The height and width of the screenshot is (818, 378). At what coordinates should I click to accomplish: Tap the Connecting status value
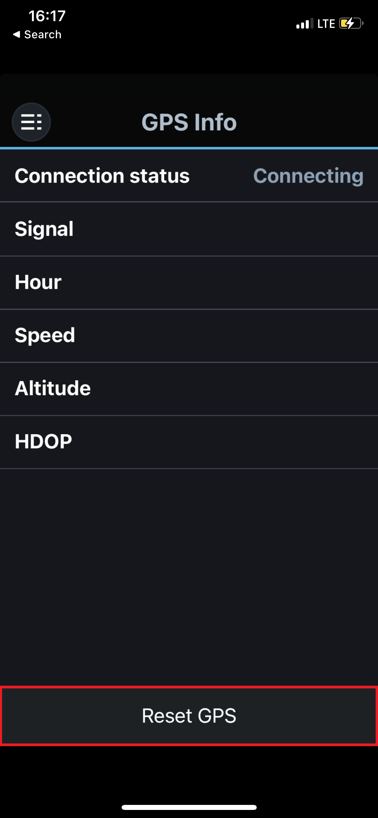click(x=308, y=176)
